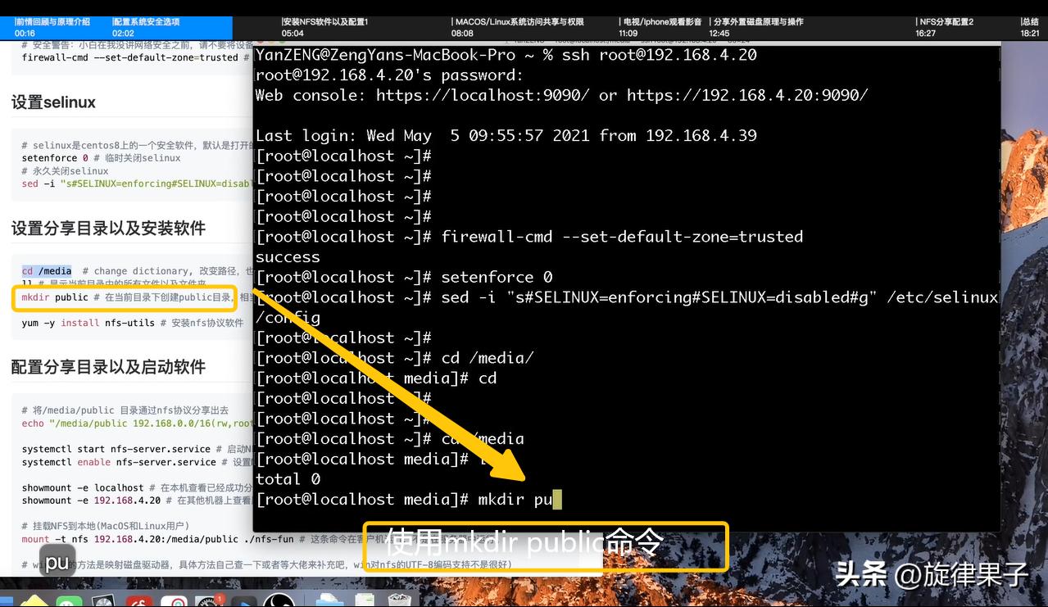Click the Trash icon in the Dock

click(399, 600)
